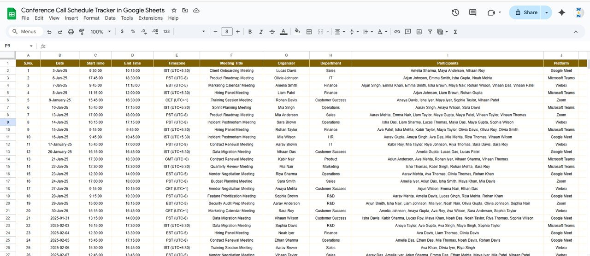Click the Functions sigma icon
590x256 pixels.
[x=455, y=32]
